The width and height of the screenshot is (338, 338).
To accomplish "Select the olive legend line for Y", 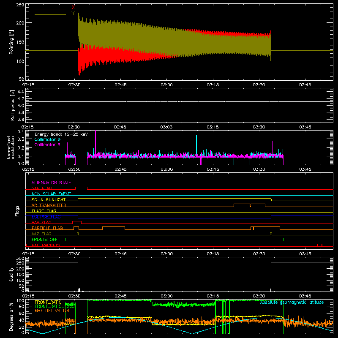I will (x=50, y=15).
